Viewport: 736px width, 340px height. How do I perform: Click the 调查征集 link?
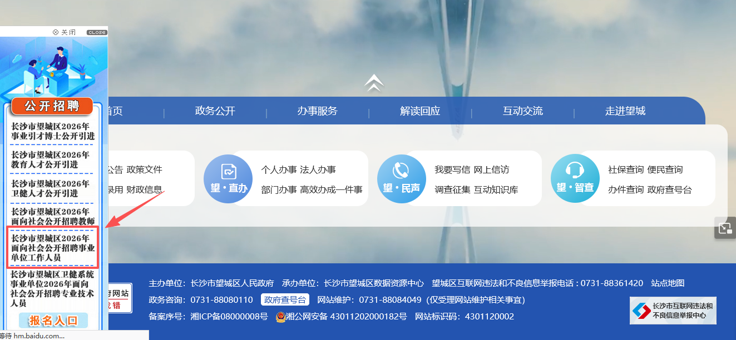(x=452, y=189)
